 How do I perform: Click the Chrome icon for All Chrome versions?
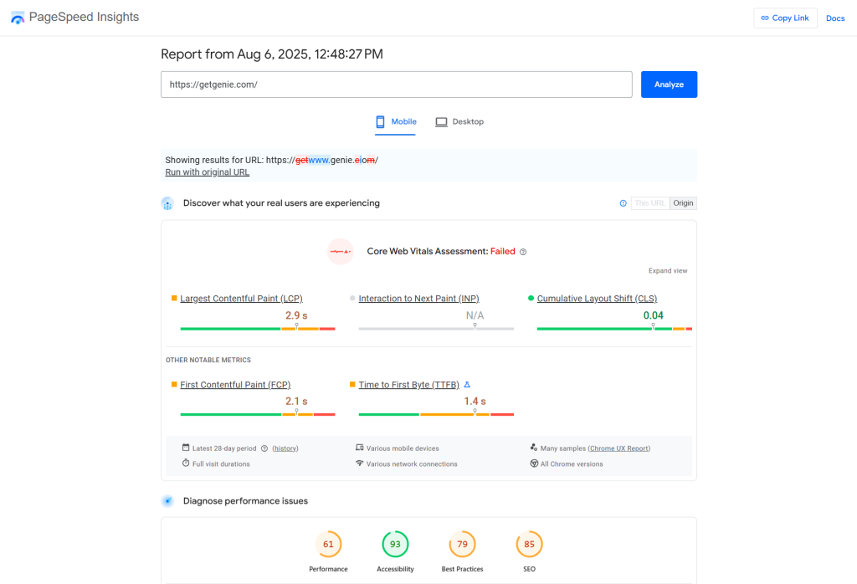[534, 464]
